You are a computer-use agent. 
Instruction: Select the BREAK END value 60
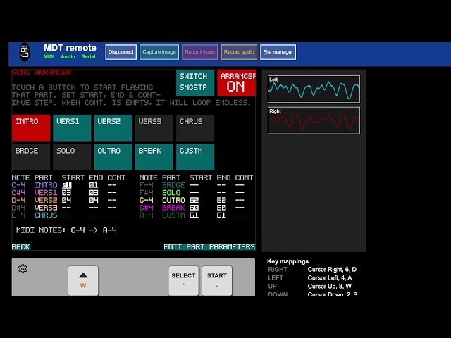click(221, 208)
